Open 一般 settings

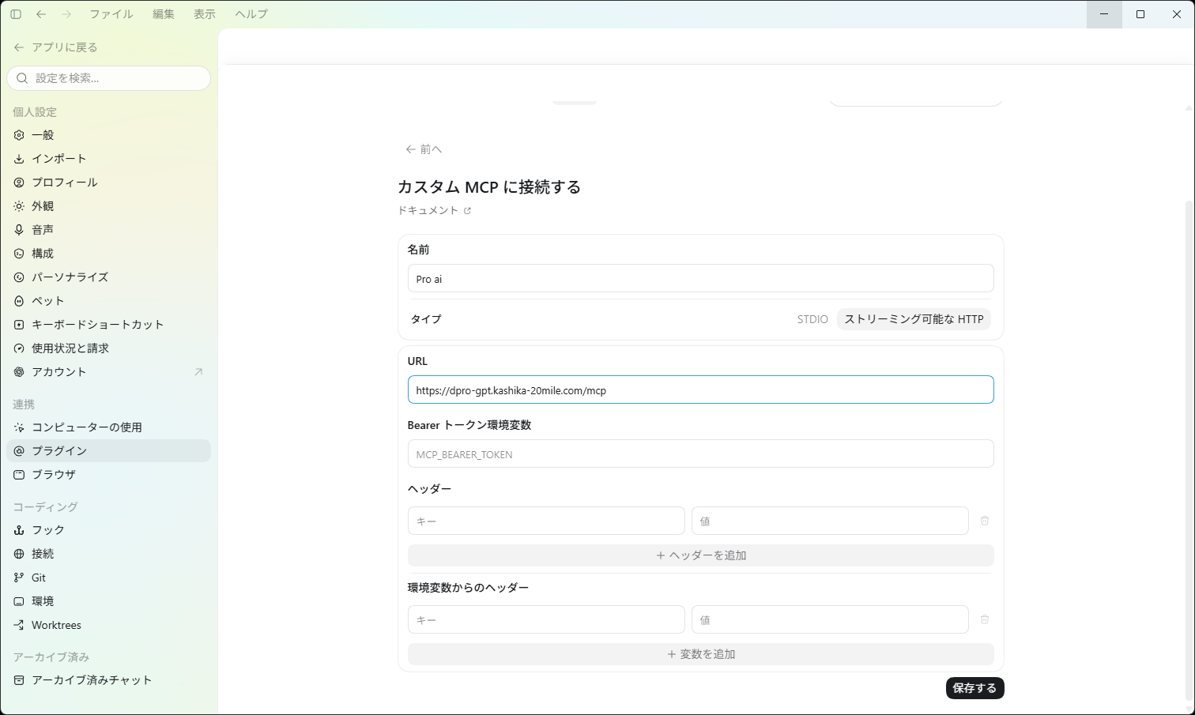click(109, 135)
